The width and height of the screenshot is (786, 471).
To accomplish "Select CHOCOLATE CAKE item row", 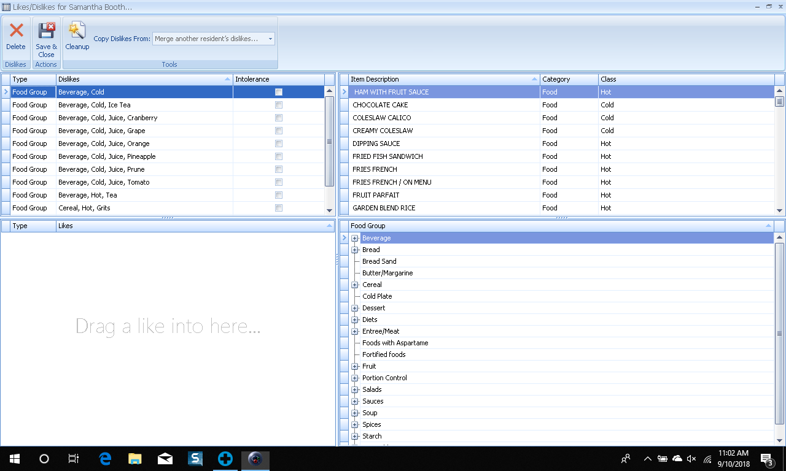I will [x=561, y=105].
